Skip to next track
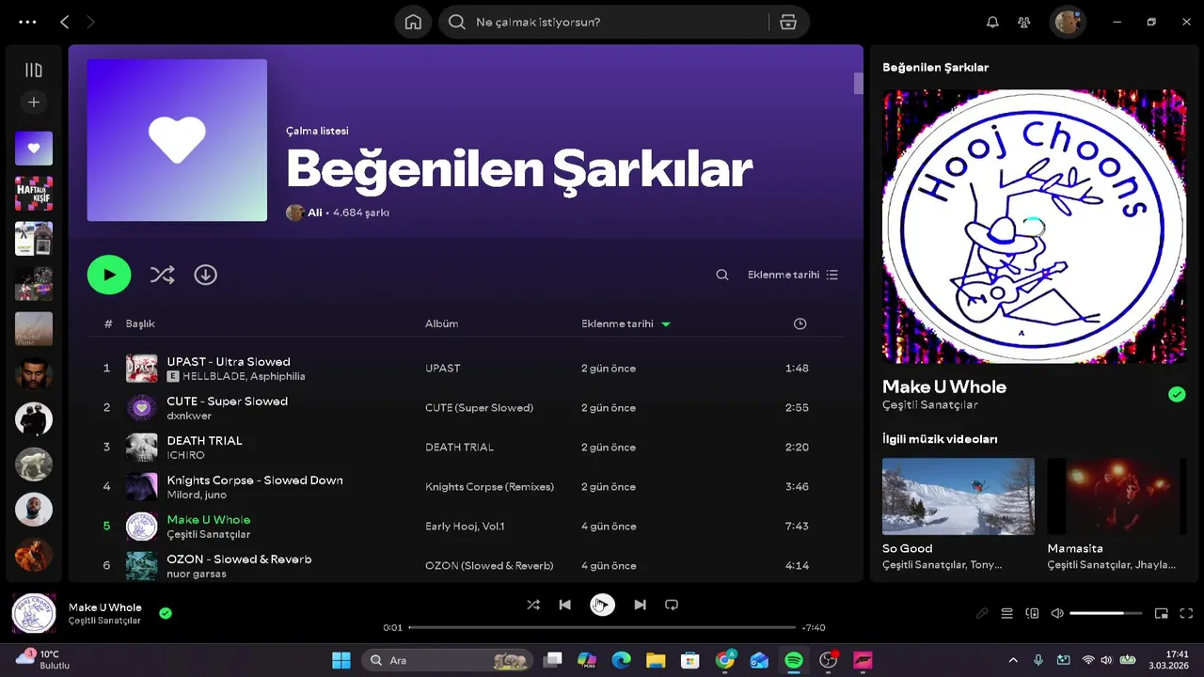The width and height of the screenshot is (1204, 677). click(640, 605)
